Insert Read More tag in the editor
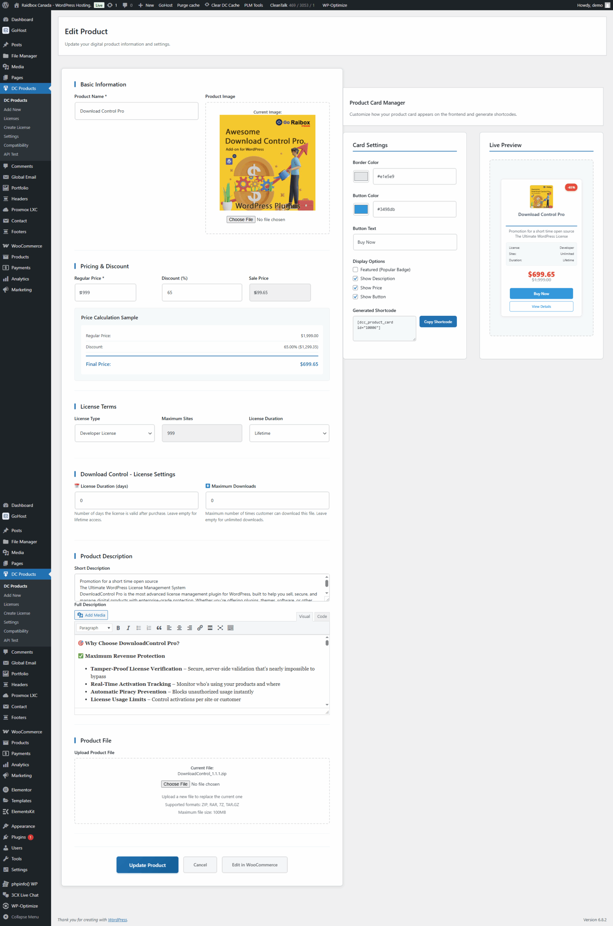Viewport: 613px width, 926px height. tap(210, 628)
